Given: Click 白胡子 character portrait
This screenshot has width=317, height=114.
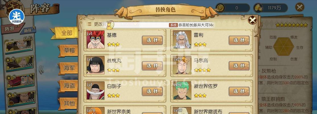Looking at the screenshot, I should [x=96, y=91].
